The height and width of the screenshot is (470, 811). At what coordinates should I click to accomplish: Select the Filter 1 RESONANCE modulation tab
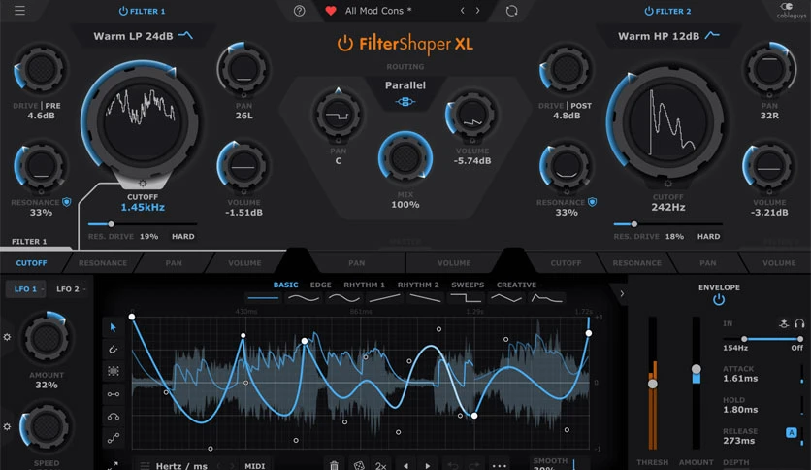(103, 263)
